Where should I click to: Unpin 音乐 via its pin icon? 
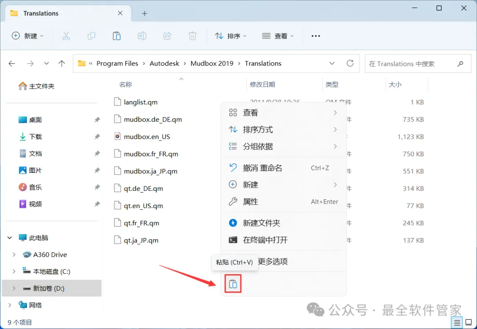click(x=97, y=187)
